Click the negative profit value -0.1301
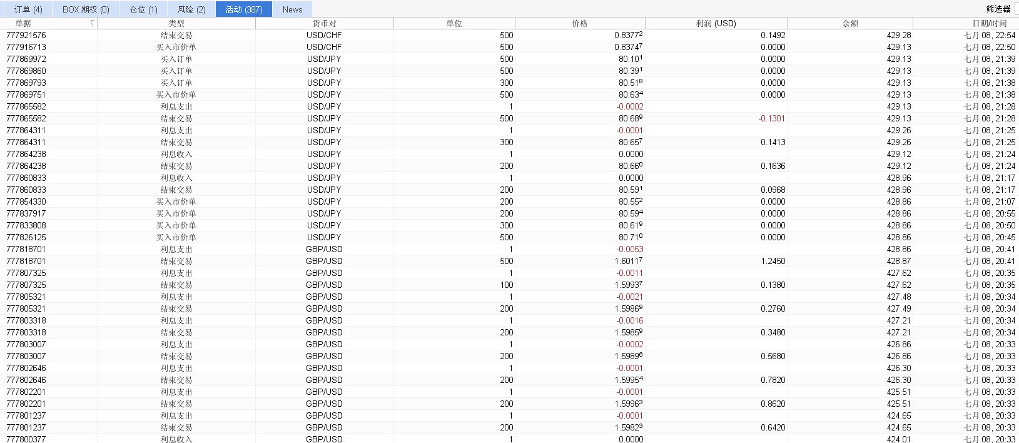 point(771,119)
